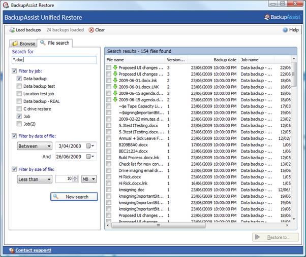Screen dimensions: 306x257
Task: Click the Search for text field
Action: 54,60
